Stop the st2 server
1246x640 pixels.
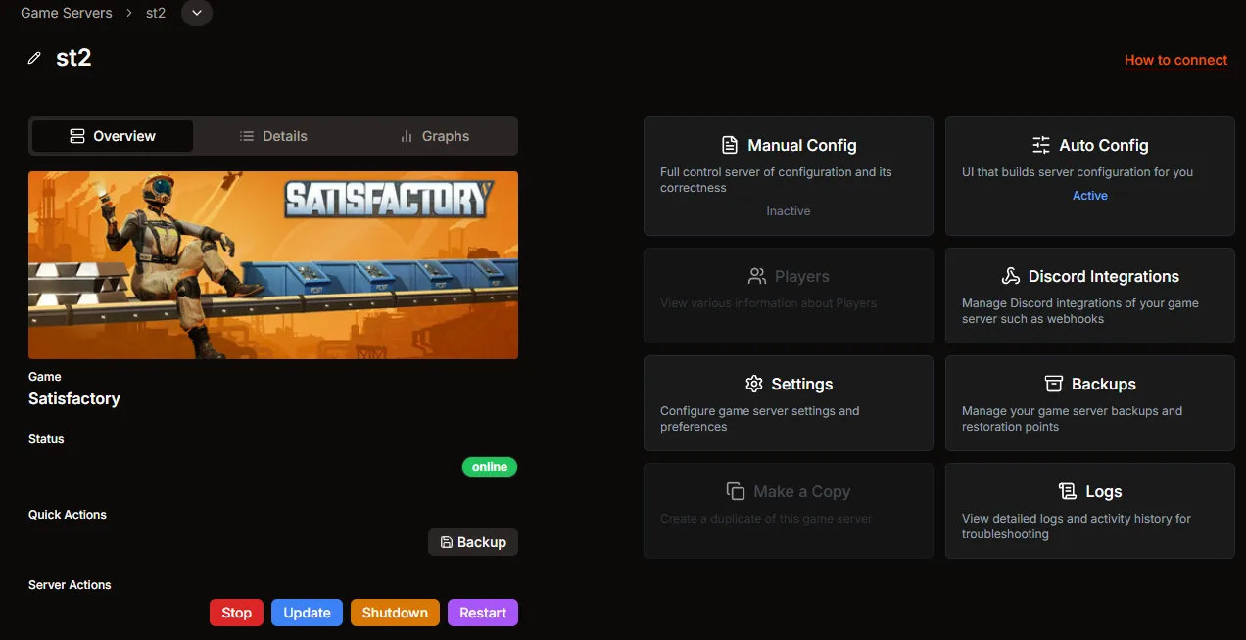(236, 612)
